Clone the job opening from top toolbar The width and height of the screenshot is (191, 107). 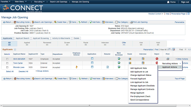(x=72, y=22)
